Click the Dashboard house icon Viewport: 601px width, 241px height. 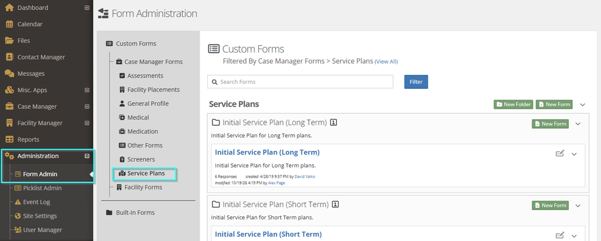point(9,8)
